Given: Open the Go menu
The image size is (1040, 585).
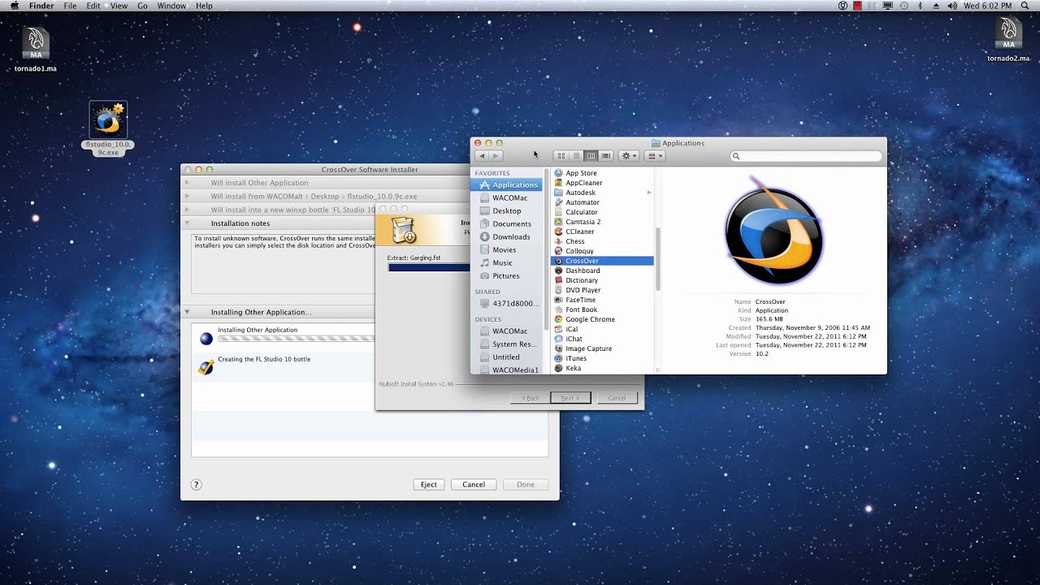Looking at the screenshot, I should coord(142,6).
